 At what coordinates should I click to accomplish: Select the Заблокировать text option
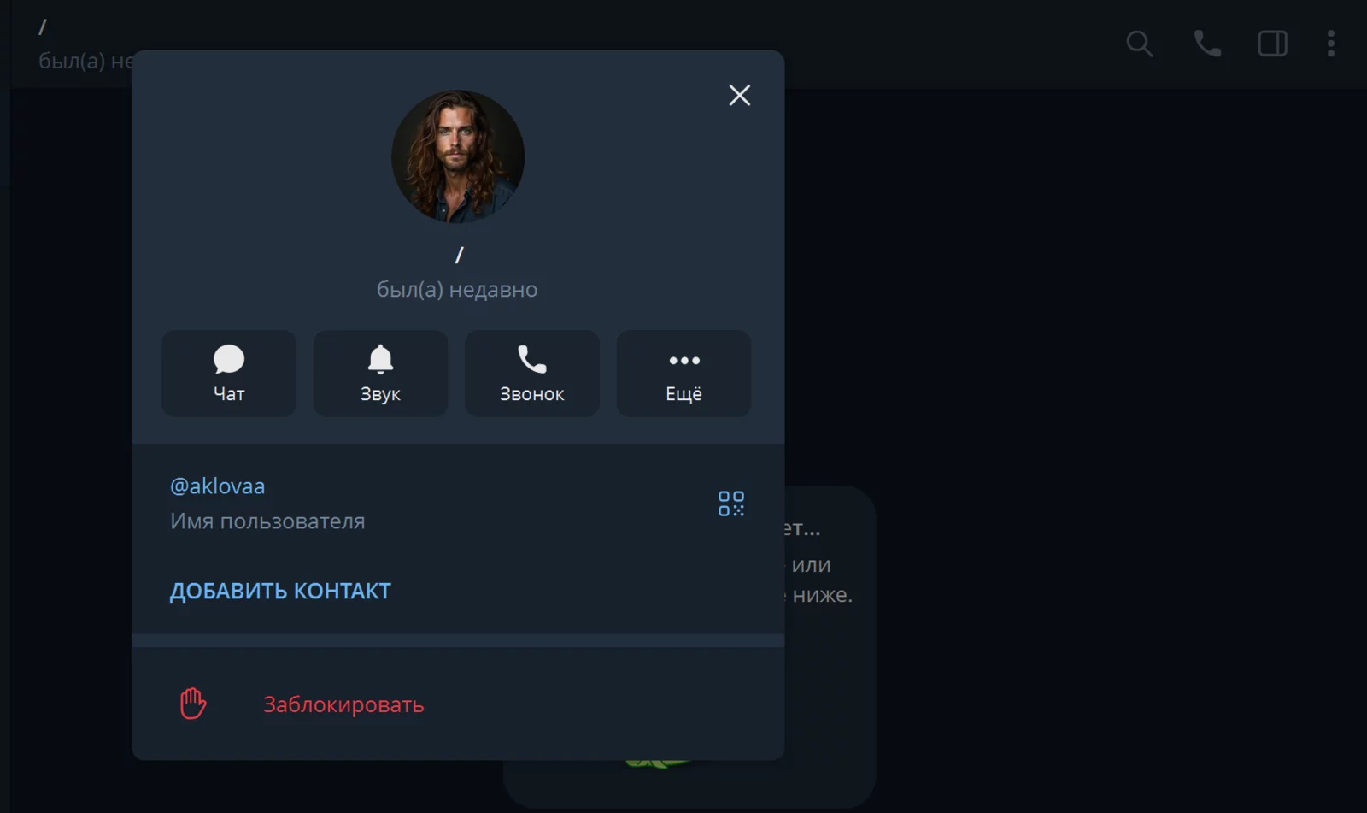[343, 704]
